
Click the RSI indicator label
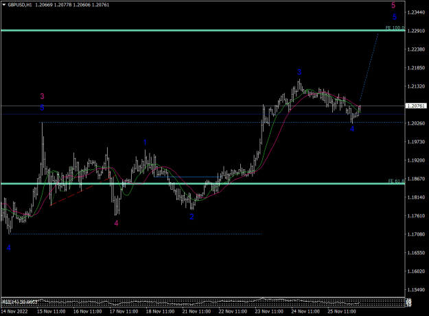coord(19,302)
